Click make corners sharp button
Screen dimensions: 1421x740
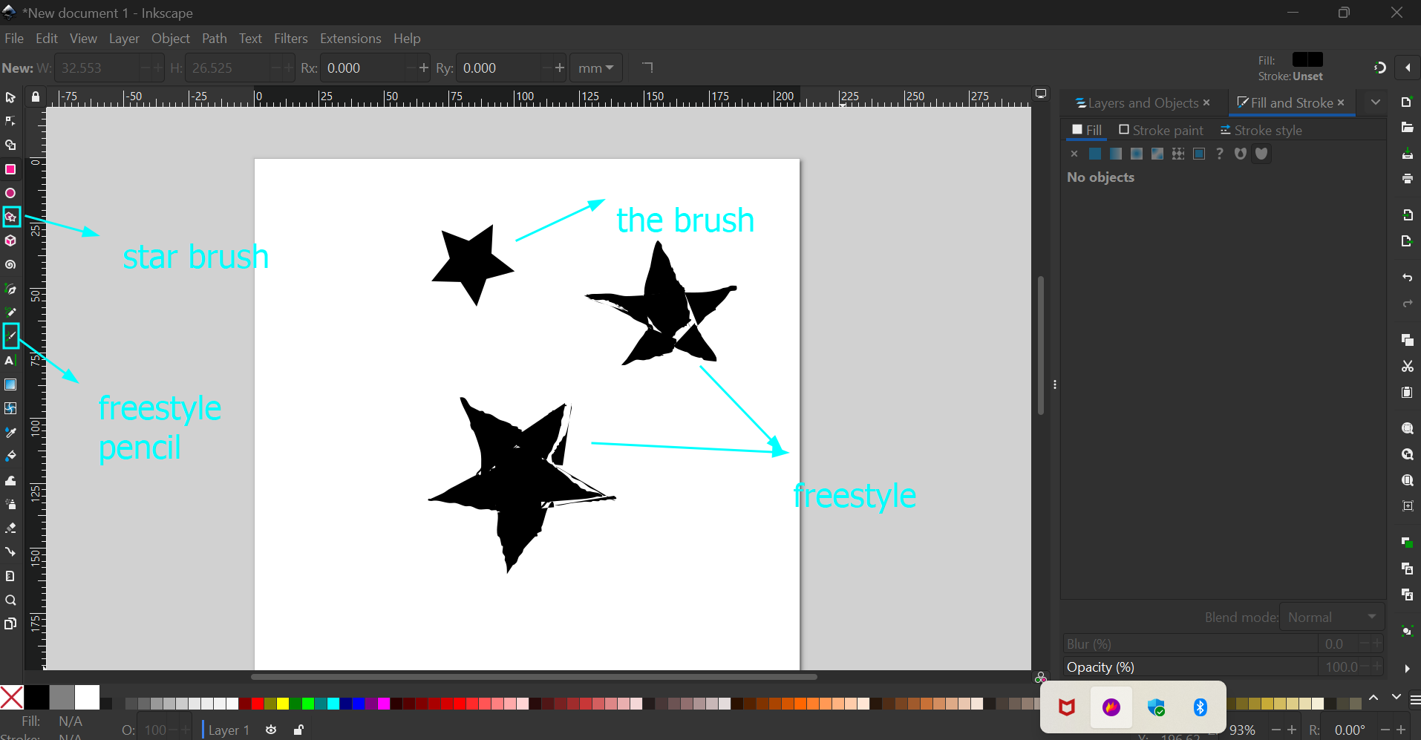[647, 68]
